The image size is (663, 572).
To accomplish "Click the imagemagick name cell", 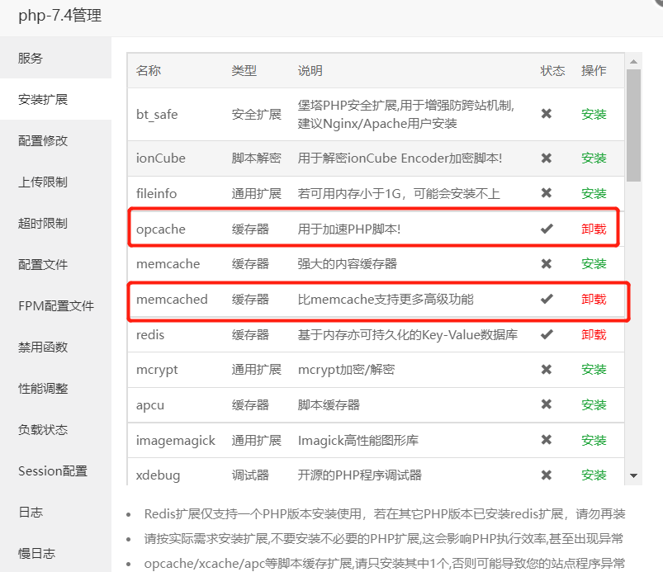I will [176, 441].
